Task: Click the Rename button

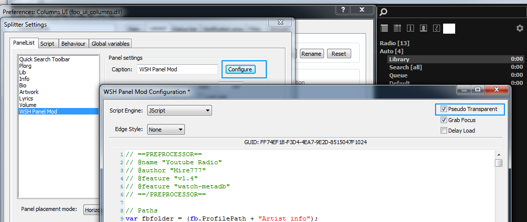Action: click(311, 54)
